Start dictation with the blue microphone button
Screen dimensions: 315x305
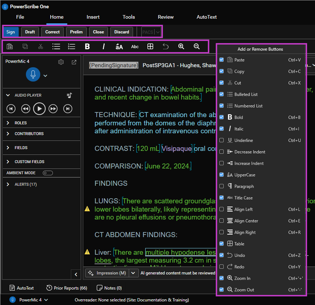point(33,74)
